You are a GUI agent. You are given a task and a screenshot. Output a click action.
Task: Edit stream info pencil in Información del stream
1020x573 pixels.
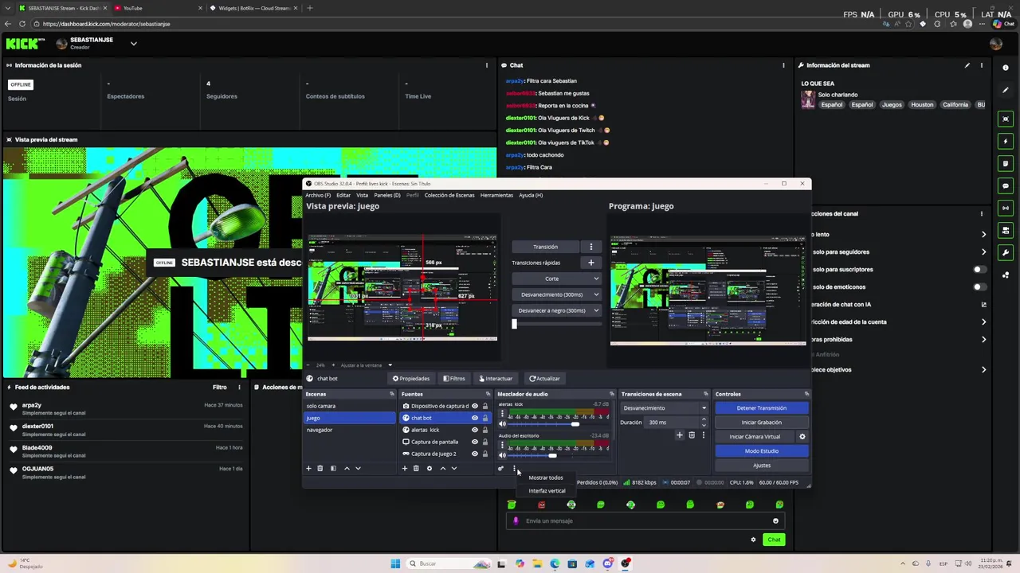(967, 65)
